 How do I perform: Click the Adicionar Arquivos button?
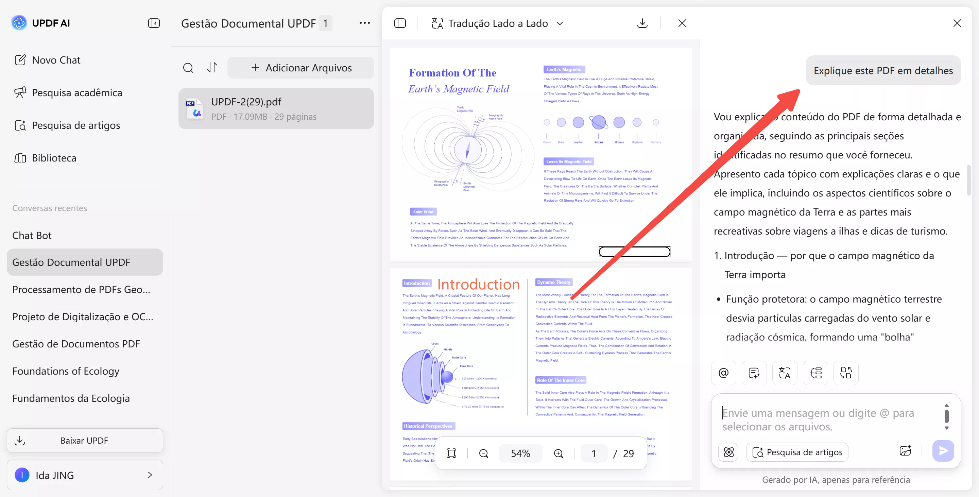[300, 68]
